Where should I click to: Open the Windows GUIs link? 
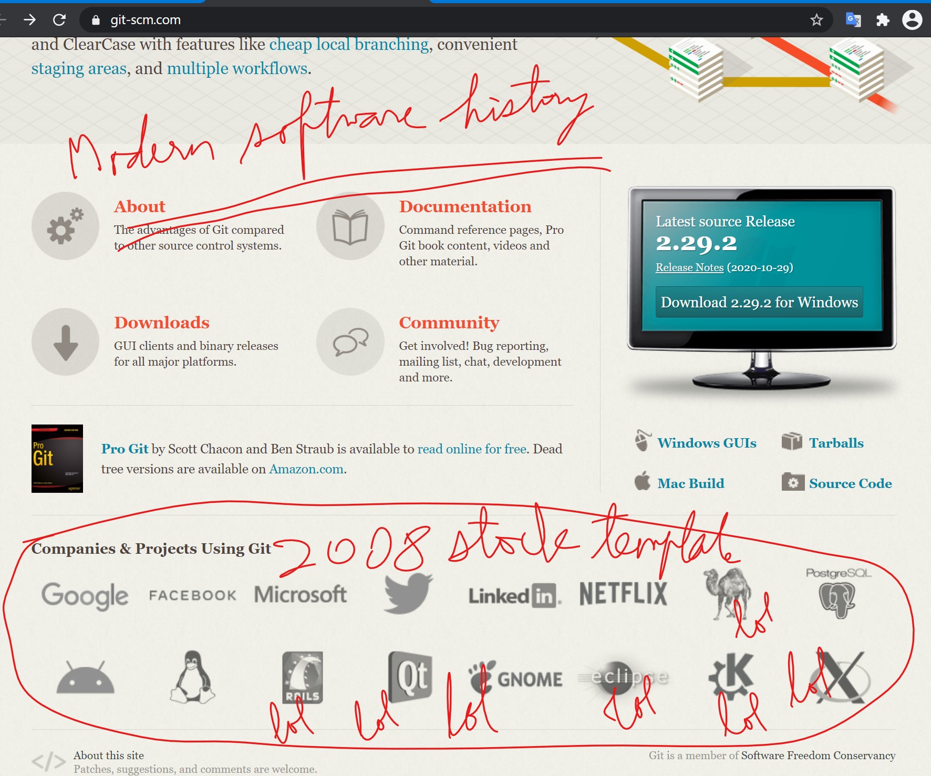(x=707, y=443)
